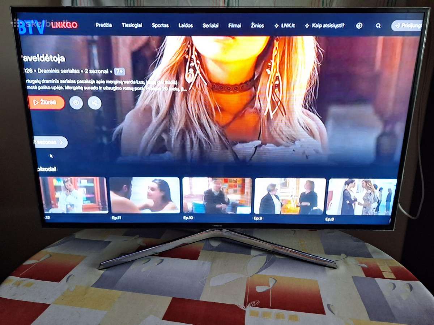Open episode Ep.11 thumbnail
Image resolution: width=434 pixels, height=325 pixels.
click(x=145, y=195)
